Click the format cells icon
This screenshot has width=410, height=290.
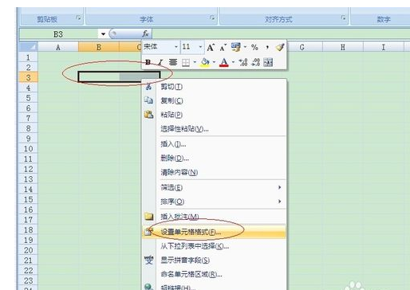pos(148,232)
